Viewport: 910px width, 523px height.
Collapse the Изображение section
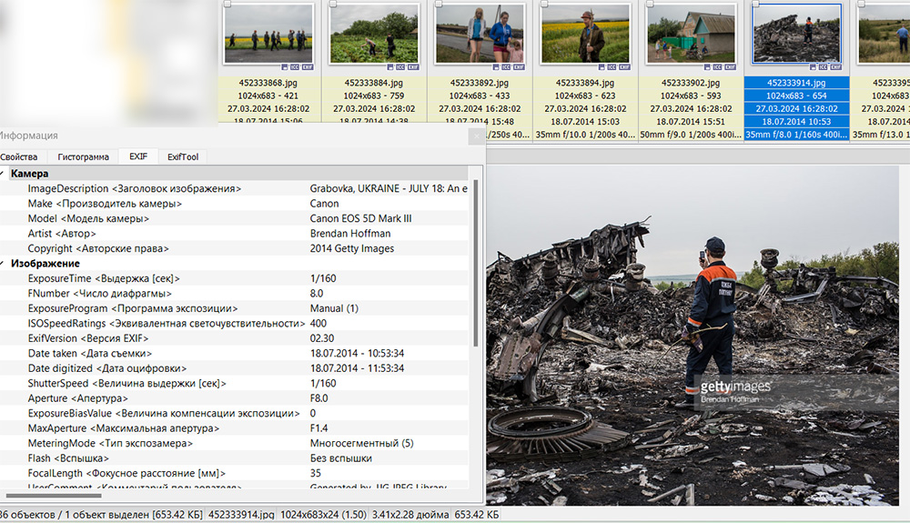3,263
